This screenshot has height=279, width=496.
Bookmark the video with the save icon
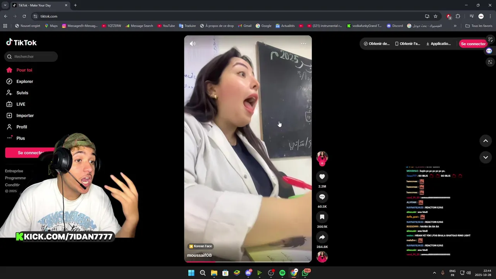tap(322, 217)
